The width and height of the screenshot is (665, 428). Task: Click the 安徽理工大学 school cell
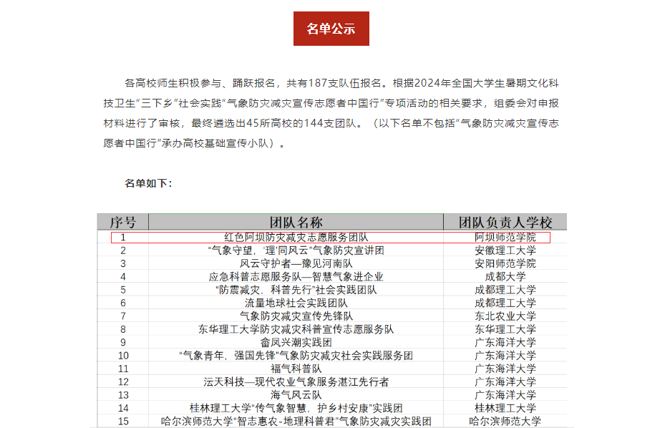click(505, 251)
